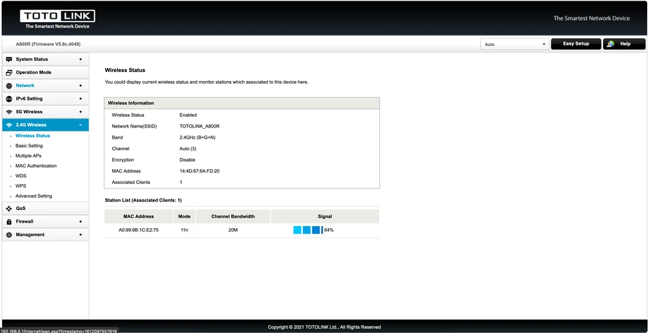
Task: Open the Network menu
Action: 45,86
